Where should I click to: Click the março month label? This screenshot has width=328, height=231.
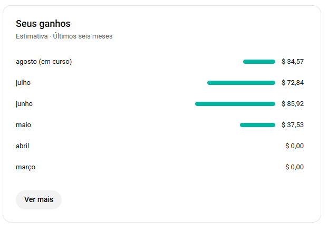pyautogui.click(x=26, y=167)
